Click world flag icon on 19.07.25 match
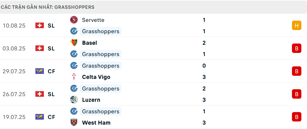The width and height of the screenshot is (307, 129). [x=40, y=117]
